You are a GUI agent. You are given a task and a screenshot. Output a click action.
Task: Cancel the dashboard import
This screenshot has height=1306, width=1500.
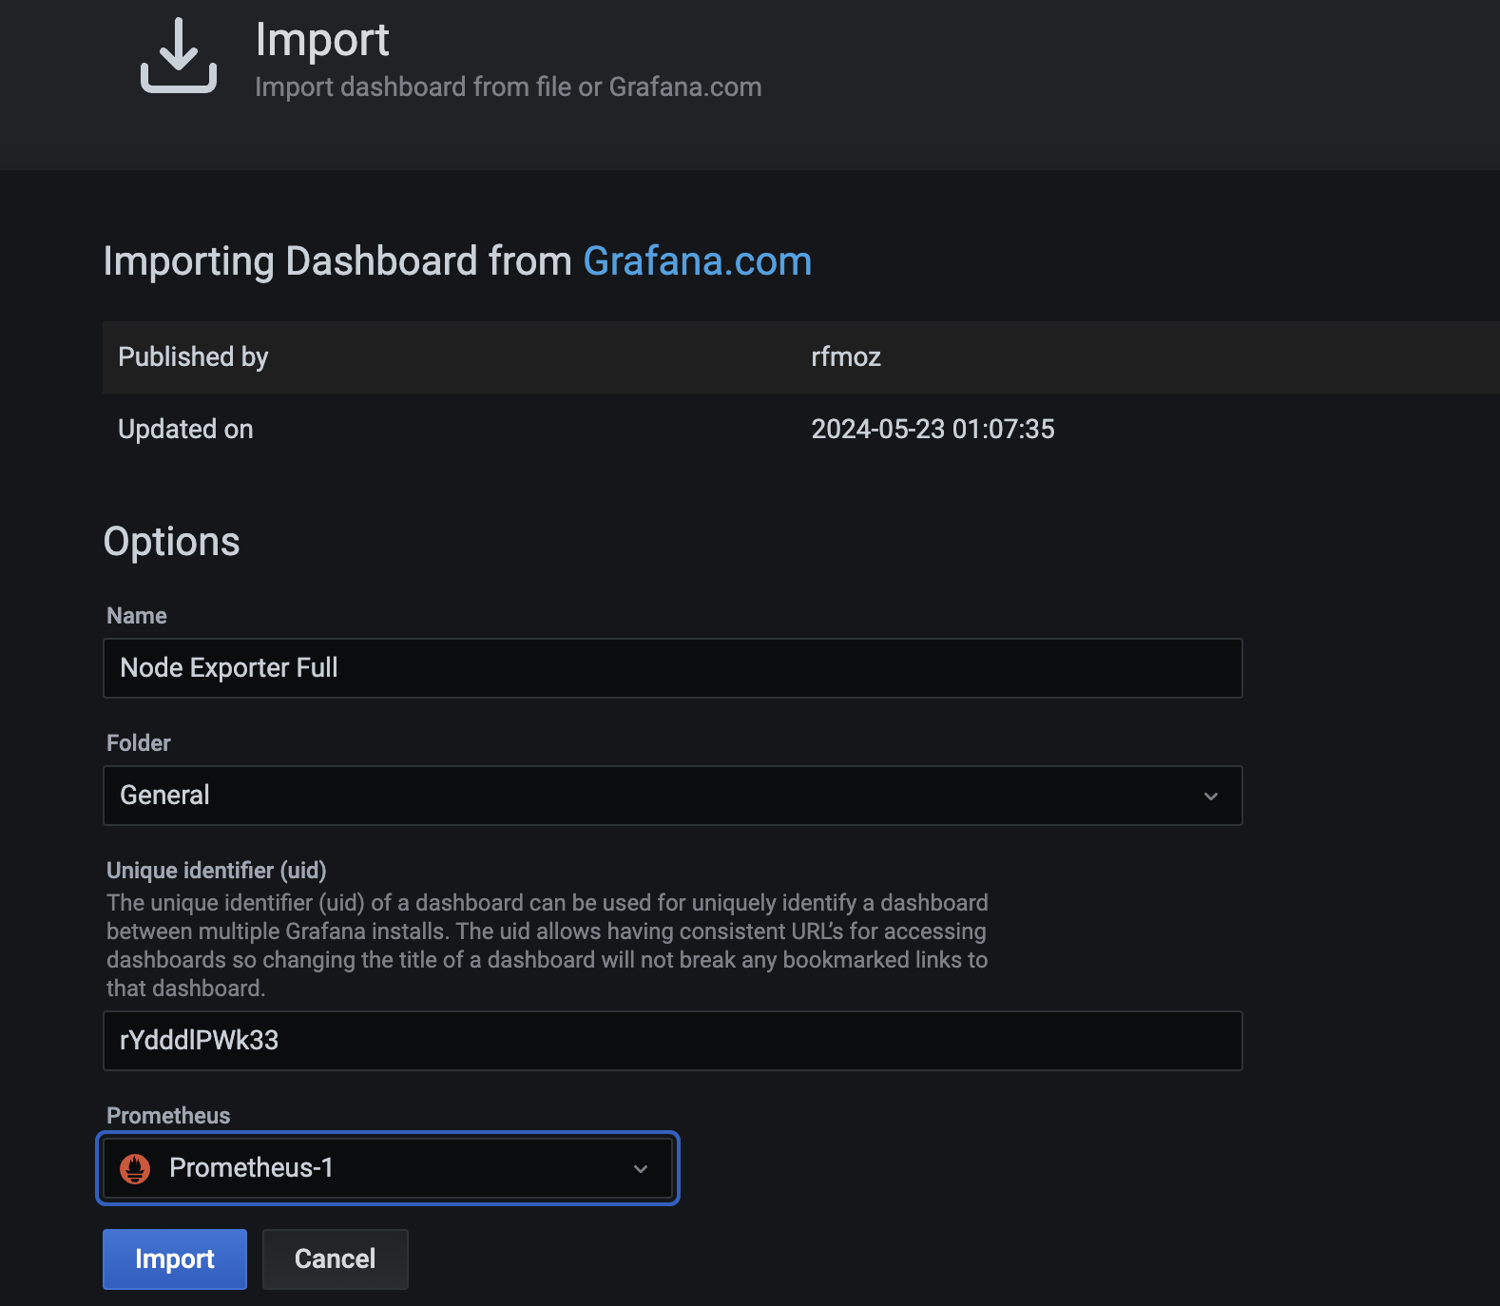336,1259
